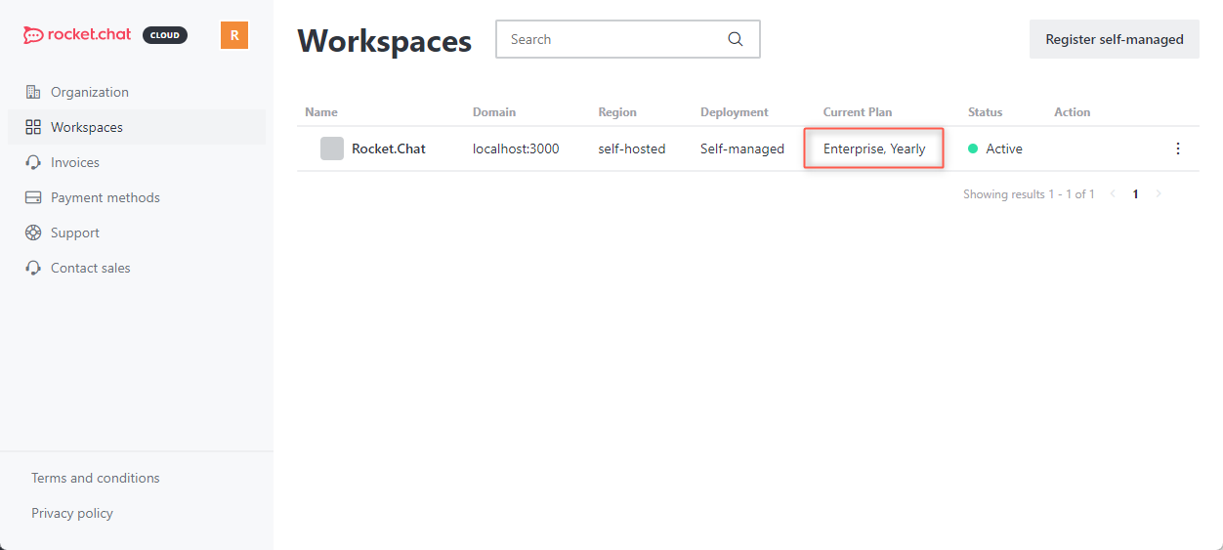
Task: Click Register self-managed button
Action: 1115,39
